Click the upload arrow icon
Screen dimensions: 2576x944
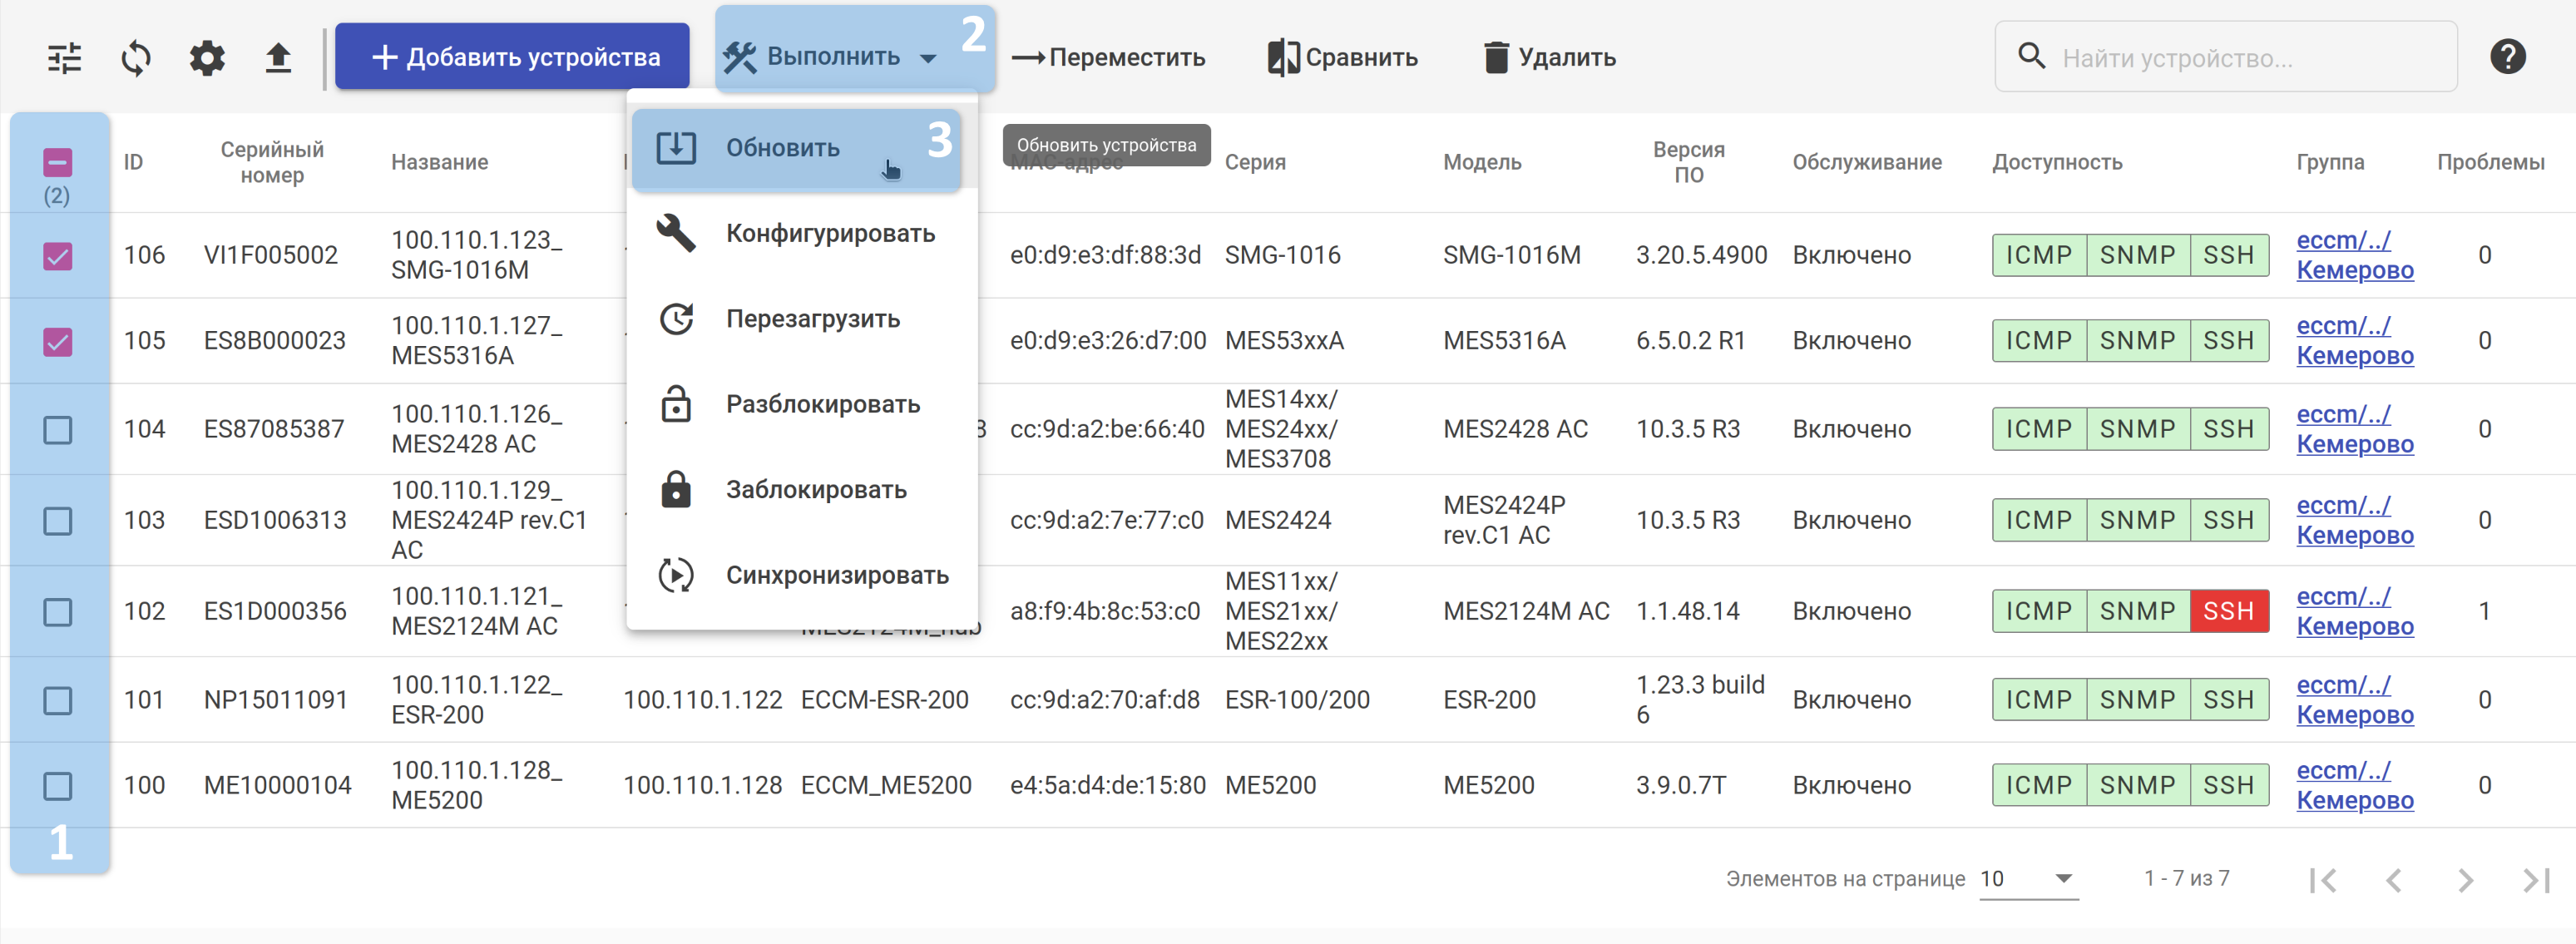[x=278, y=58]
